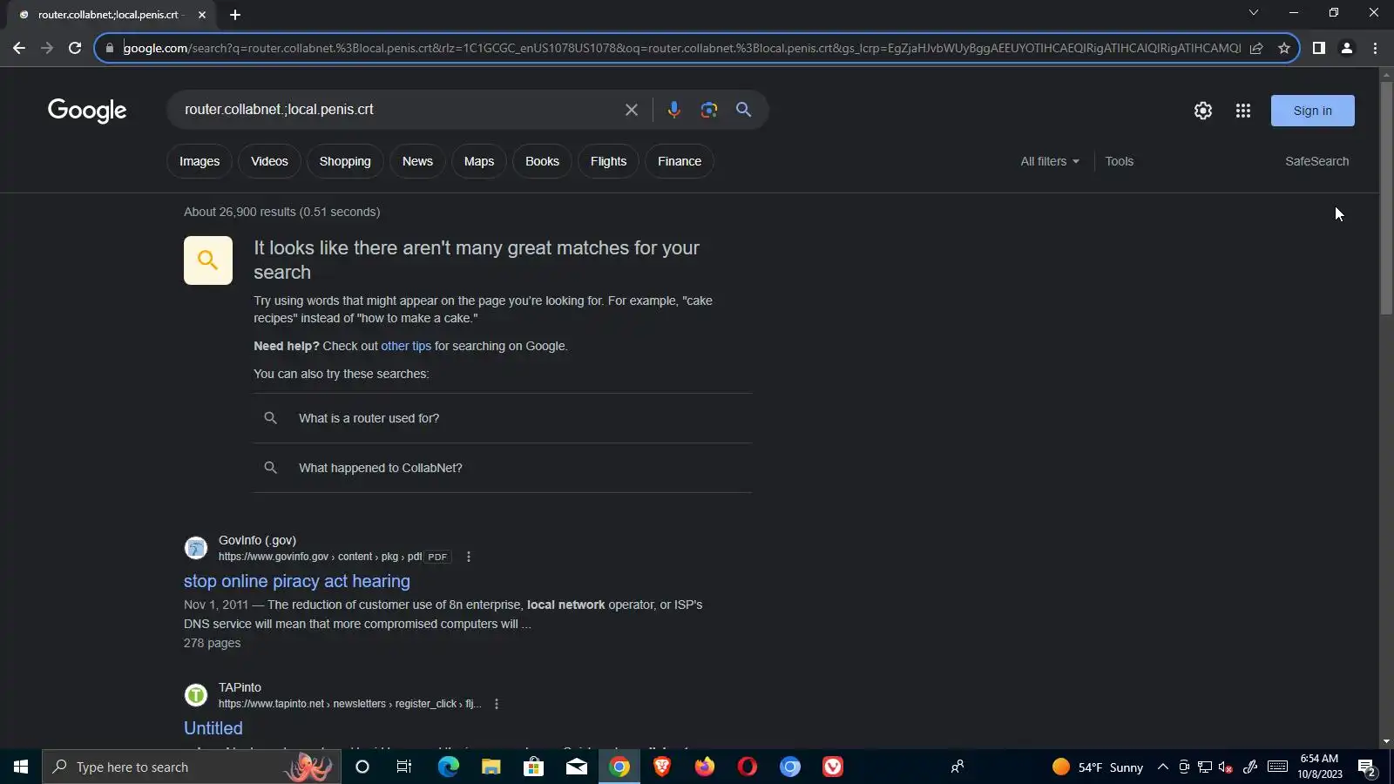
Task: Reload the page with the refresh icon
Action: [x=75, y=48]
